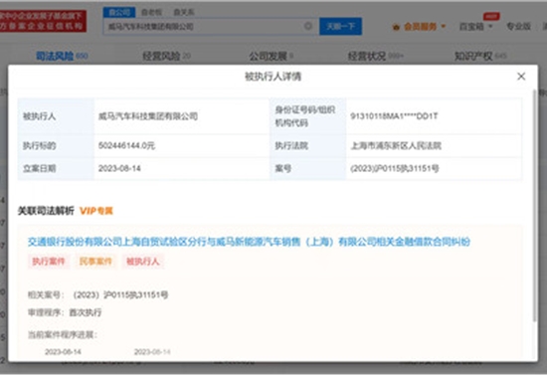Select the court name 上海市浦东新区人民法院
This screenshot has width=547, height=376.
click(x=396, y=145)
